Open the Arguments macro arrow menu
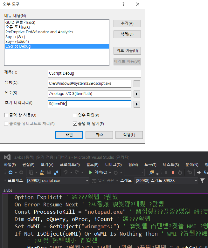This screenshot has height=248, width=208. (x=137, y=94)
